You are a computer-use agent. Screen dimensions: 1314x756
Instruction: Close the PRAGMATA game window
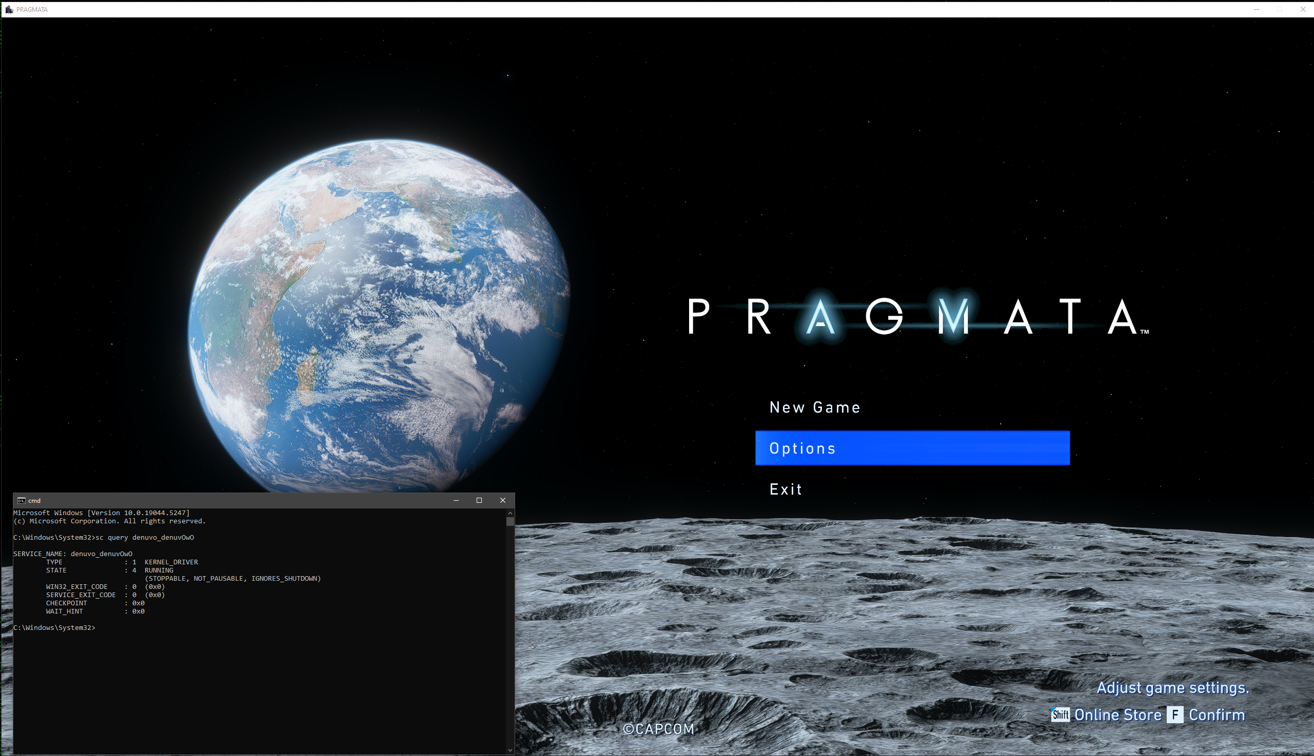pos(1303,9)
